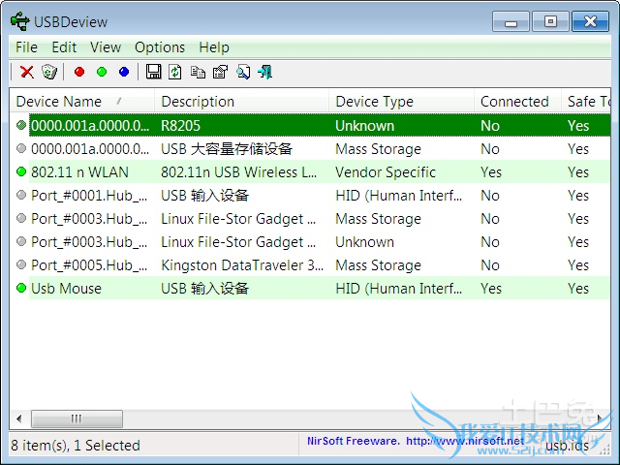Sort by the Device Name column header
Image resolution: width=620 pixels, height=465 pixels.
[81, 102]
